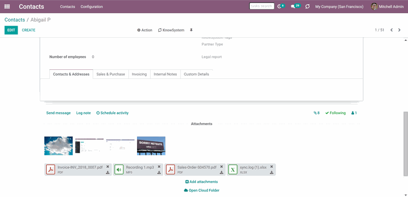Click the Legal report label
The height and width of the screenshot is (197, 408).
(212, 57)
